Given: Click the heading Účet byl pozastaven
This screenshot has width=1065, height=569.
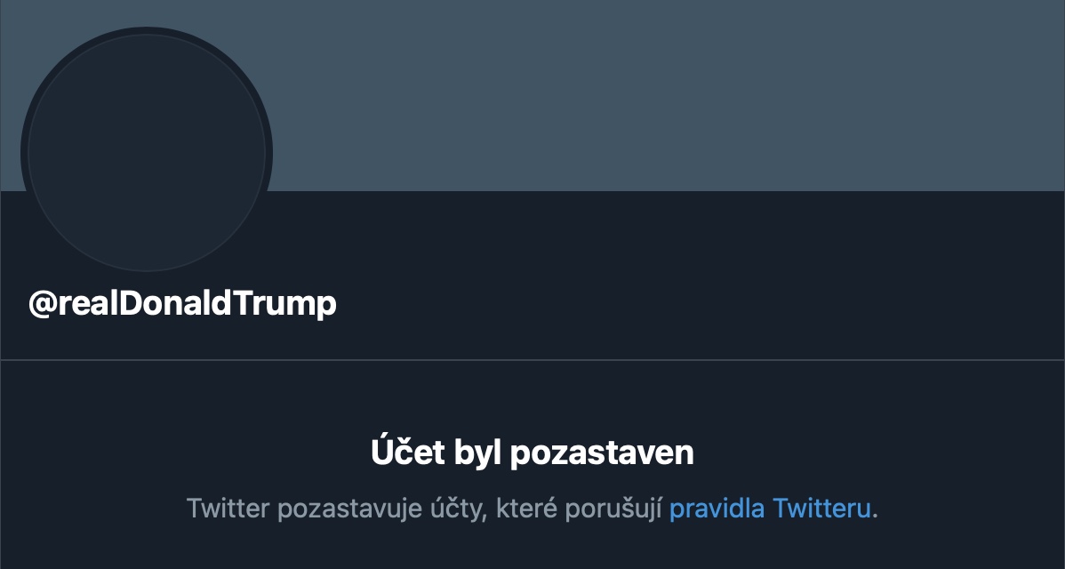Looking at the screenshot, I should point(532,452).
